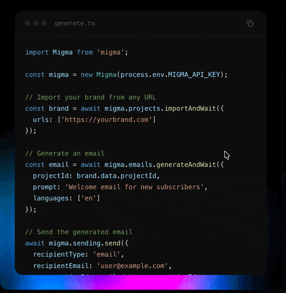Click the string 'Welcome email for new subscribers'

click(x=134, y=187)
